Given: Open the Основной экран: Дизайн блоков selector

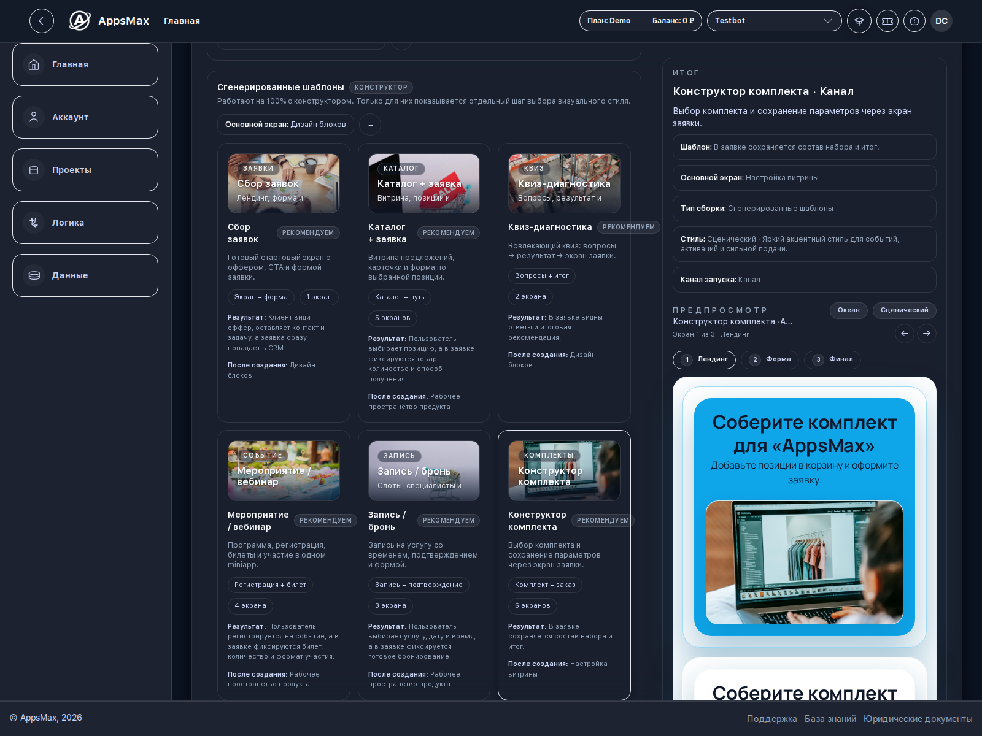Looking at the screenshot, I should [285, 125].
